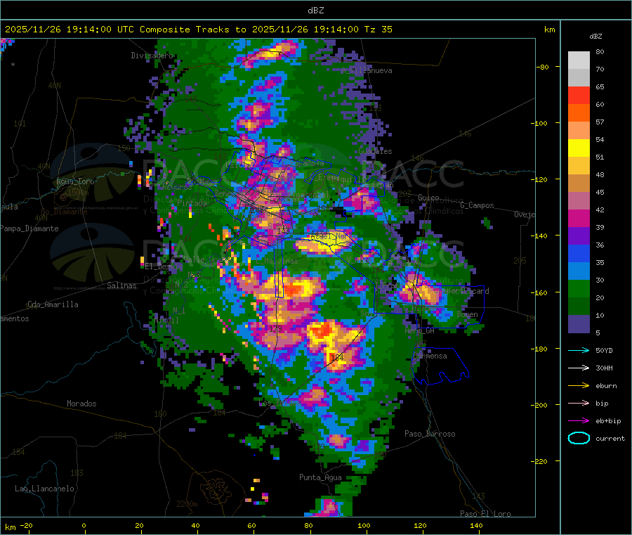
Task: Select the purple dBZ swatch above blue
Action: pos(579,236)
